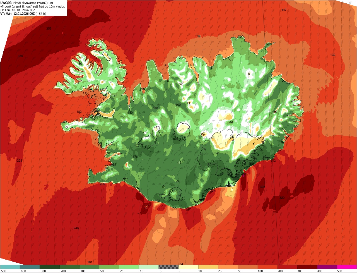Click the value '14' in the central highlands
Viewport: 357px width, 273px height.
[189, 103]
